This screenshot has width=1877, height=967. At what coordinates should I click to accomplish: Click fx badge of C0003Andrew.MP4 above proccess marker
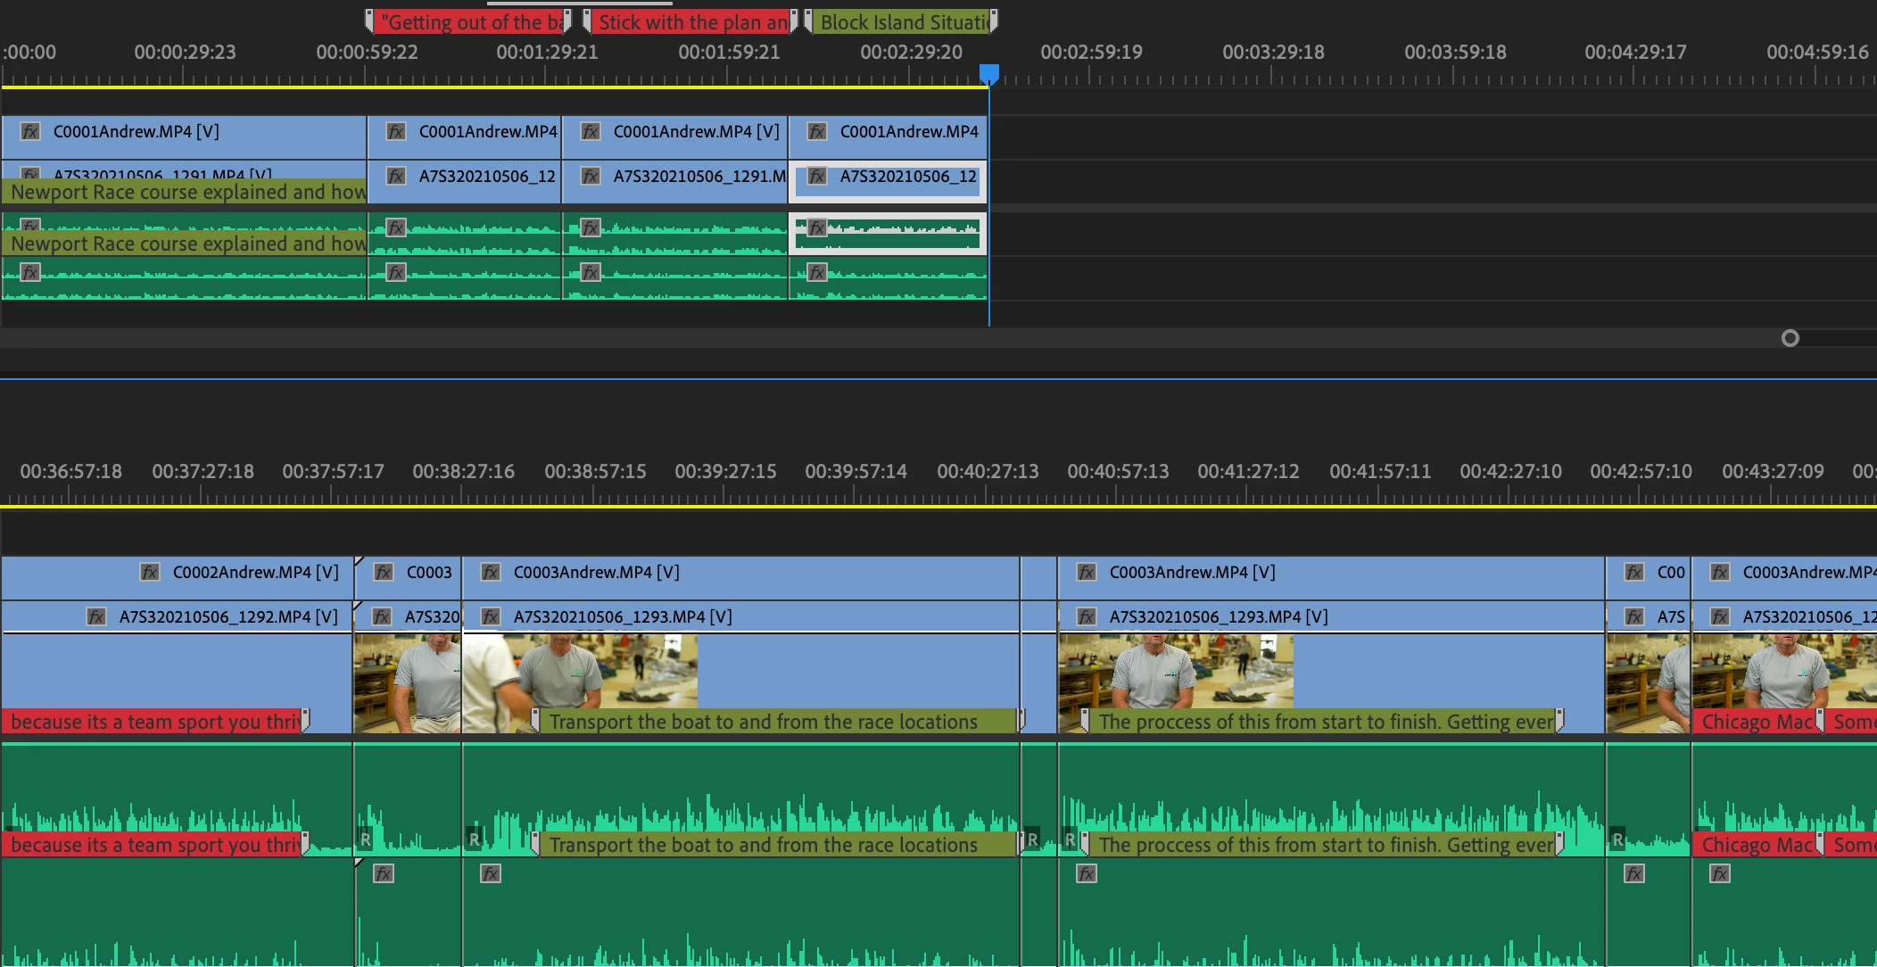pos(1087,572)
